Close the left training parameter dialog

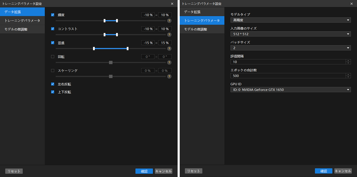click(172, 4)
